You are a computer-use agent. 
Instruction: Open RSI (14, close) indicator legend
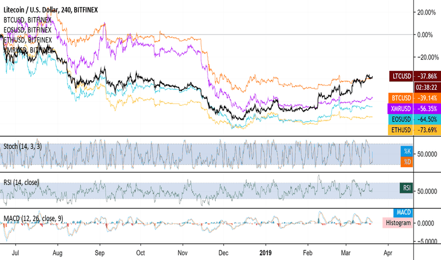21,182
